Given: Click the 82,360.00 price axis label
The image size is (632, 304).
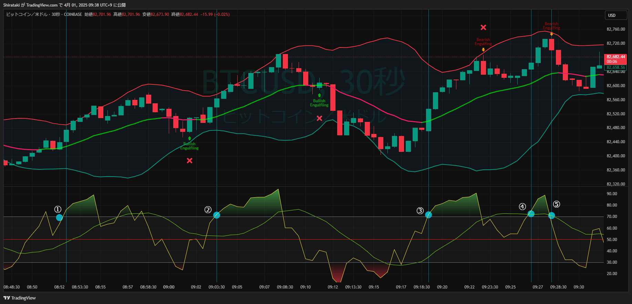Looking at the screenshot, I should 616,170.
